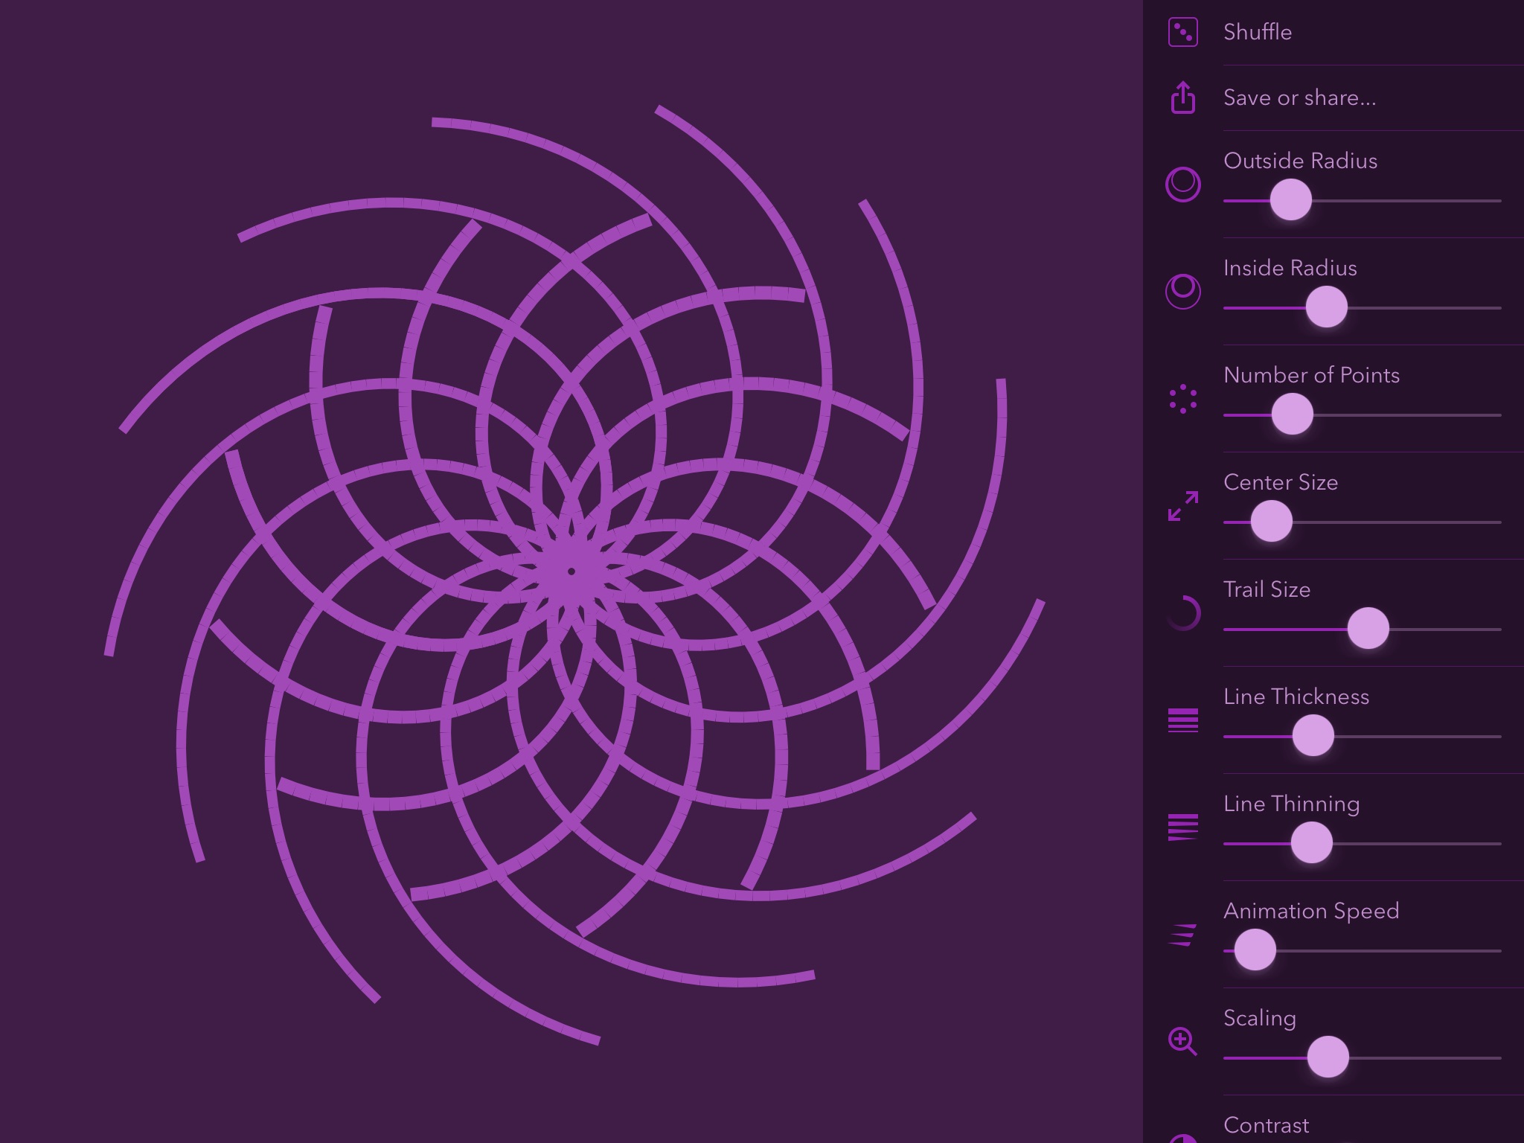
Task: Click the Animation Speed slider handle
Action: tap(1255, 950)
